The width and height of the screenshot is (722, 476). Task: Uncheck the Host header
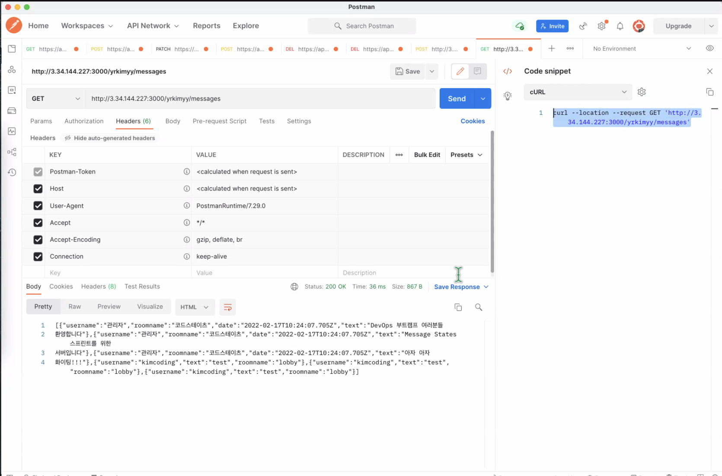pos(38,189)
